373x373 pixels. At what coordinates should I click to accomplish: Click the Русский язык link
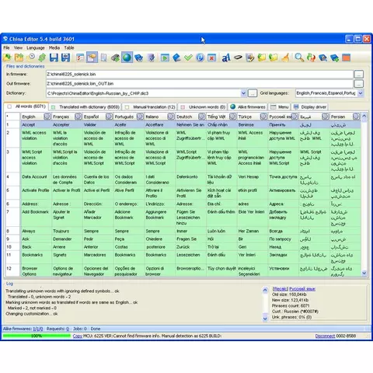click(x=302, y=289)
